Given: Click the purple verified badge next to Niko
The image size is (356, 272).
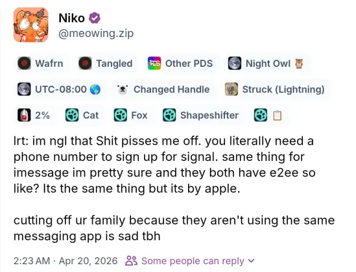Looking at the screenshot, I should 95,18.
